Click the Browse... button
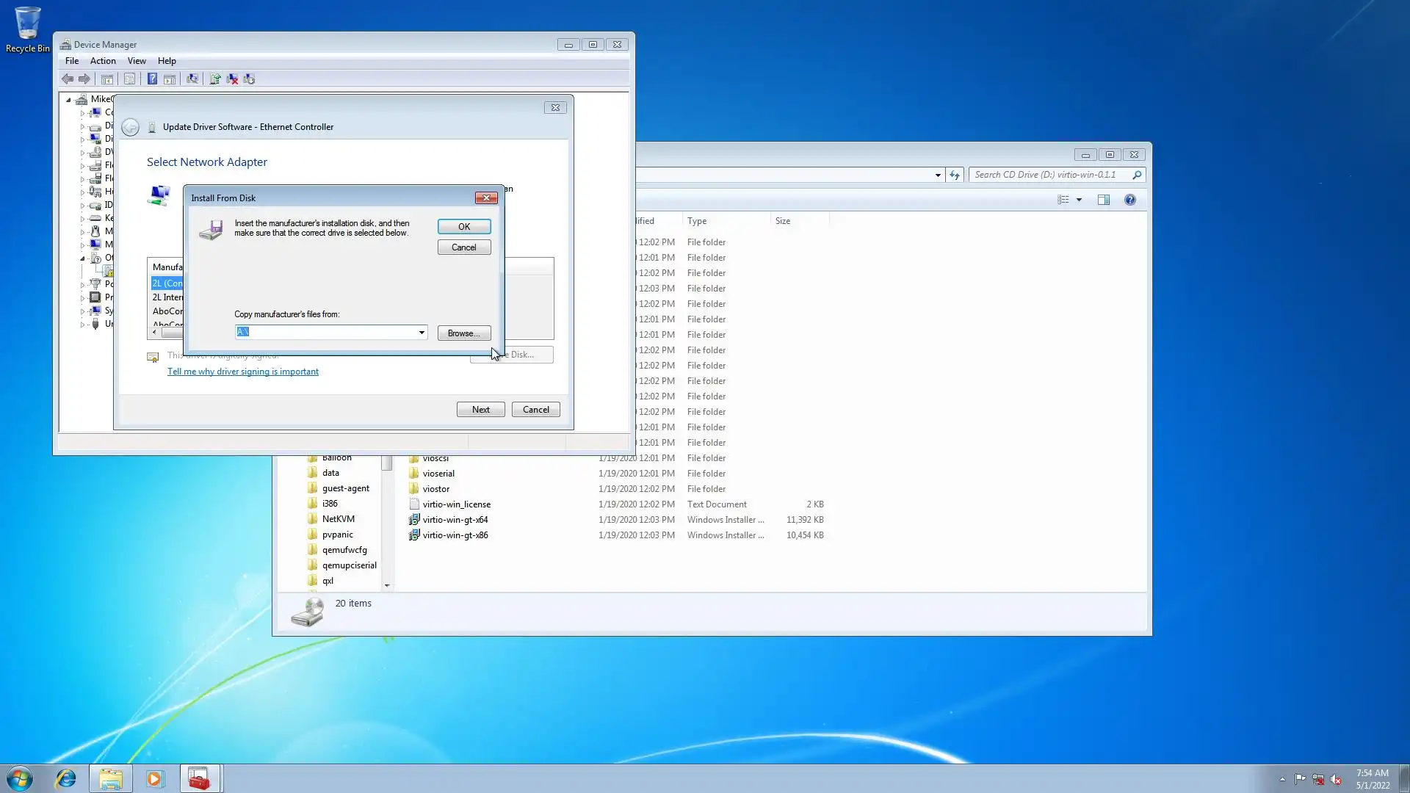The image size is (1410, 793). pos(463,333)
